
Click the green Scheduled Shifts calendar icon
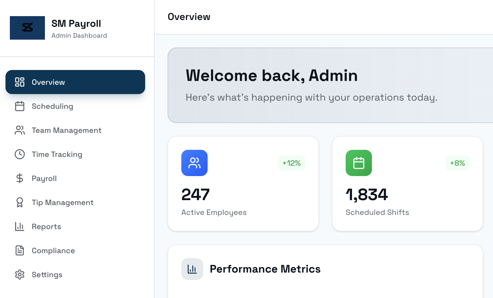tap(359, 163)
